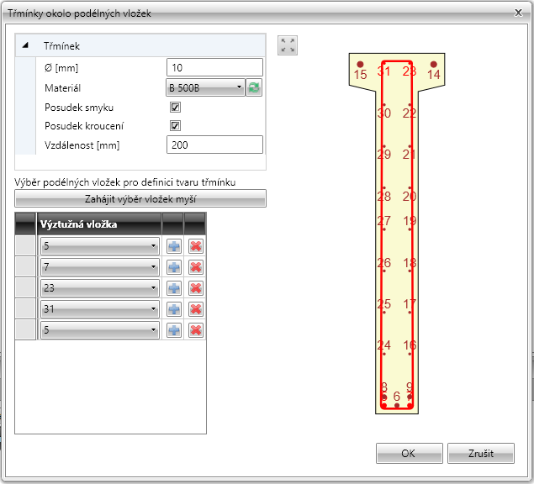
Task: Collapse the Třmínek section
Action: click(25, 45)
